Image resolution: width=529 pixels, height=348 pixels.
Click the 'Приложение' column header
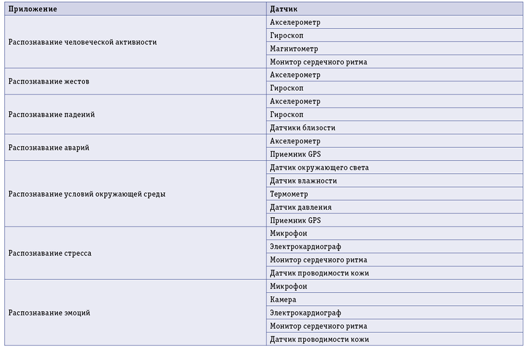pyautogui.click(x=135, y=9)
